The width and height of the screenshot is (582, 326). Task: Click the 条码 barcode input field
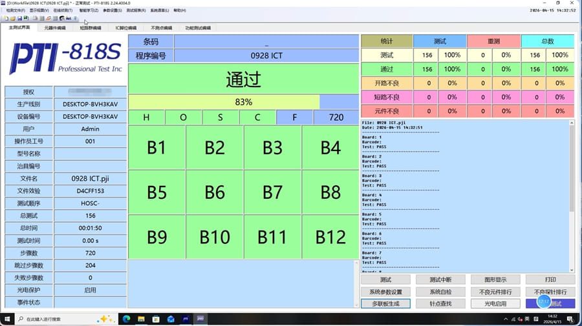tap(266, 41)
